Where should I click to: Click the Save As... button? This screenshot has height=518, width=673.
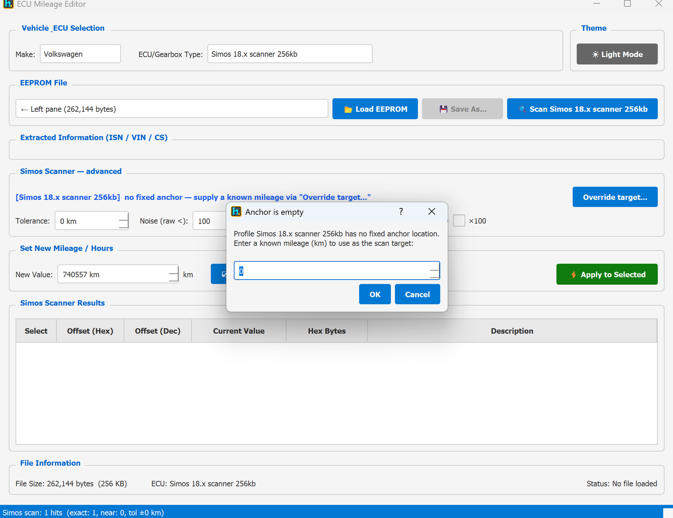(462, 109)
